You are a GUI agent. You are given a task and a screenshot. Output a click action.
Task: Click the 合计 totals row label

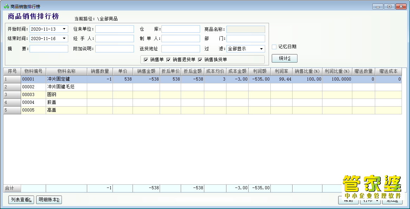point(12,188)
